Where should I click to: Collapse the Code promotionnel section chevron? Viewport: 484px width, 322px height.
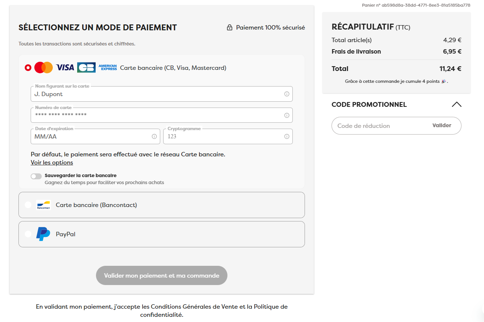tap(457, 105)
